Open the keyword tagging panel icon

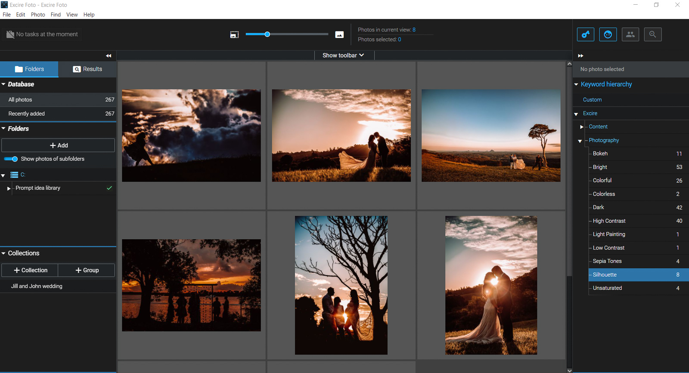coord(585,34)
